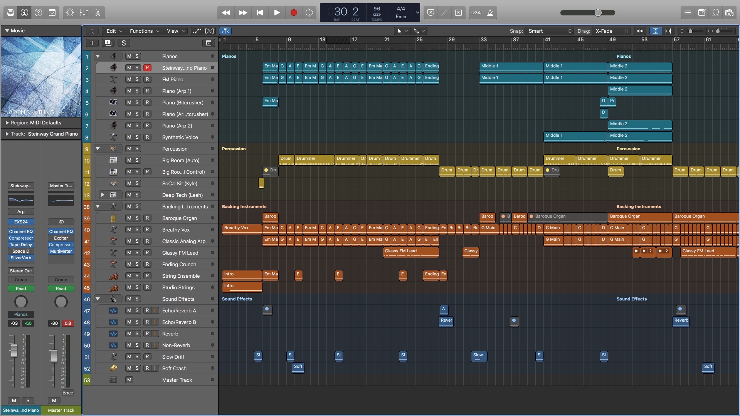The width and height of the screenshot is (740, 416).
Task: Collapse the Percussion track stack
Action: tap(98, 149)
